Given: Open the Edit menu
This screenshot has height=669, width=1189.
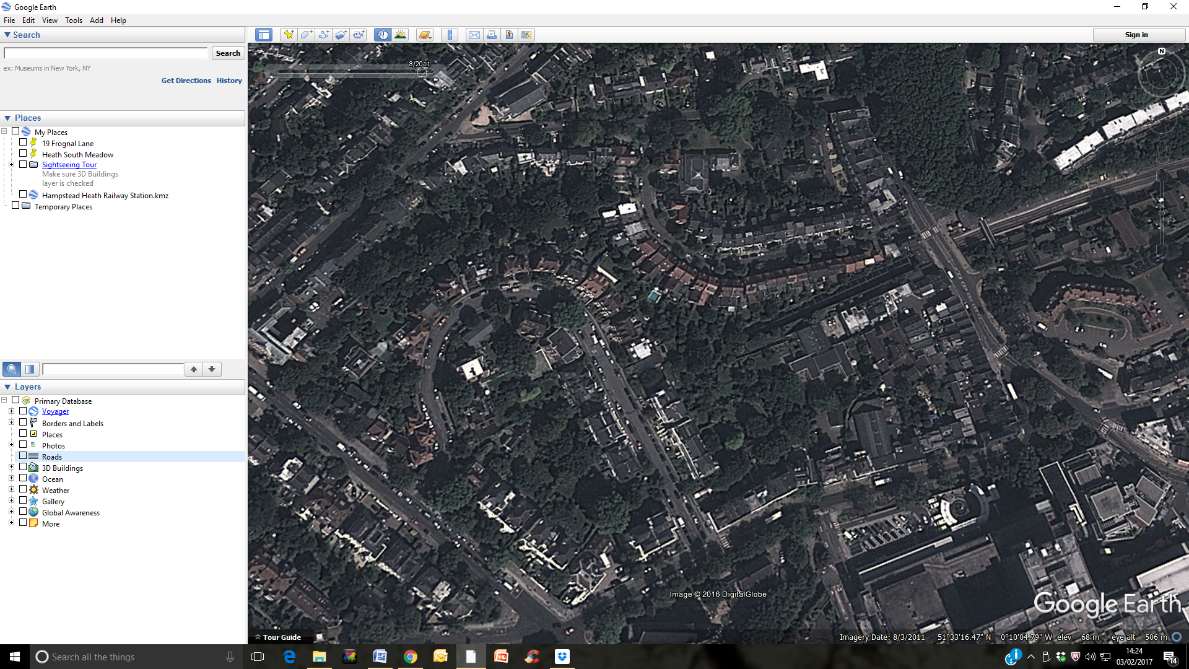Looking at the screenshot, I should (x=28, y=20).
